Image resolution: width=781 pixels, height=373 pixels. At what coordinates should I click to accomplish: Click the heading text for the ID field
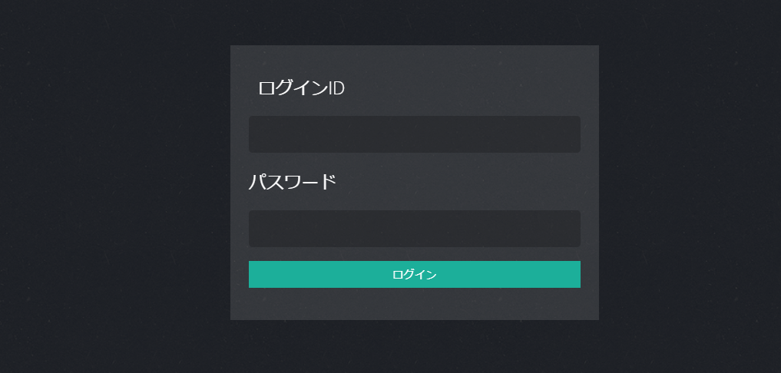pos(301,88)
